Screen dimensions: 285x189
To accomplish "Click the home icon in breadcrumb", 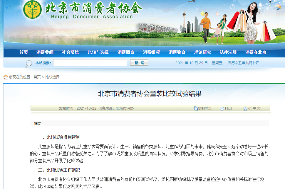I will 6,77.
